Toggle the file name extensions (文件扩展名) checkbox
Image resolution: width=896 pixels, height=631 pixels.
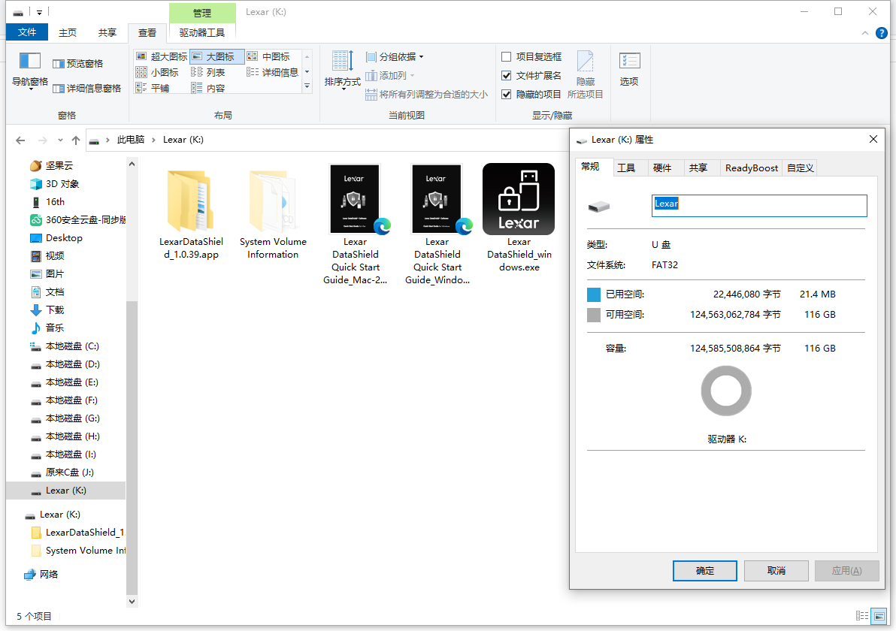507,75
